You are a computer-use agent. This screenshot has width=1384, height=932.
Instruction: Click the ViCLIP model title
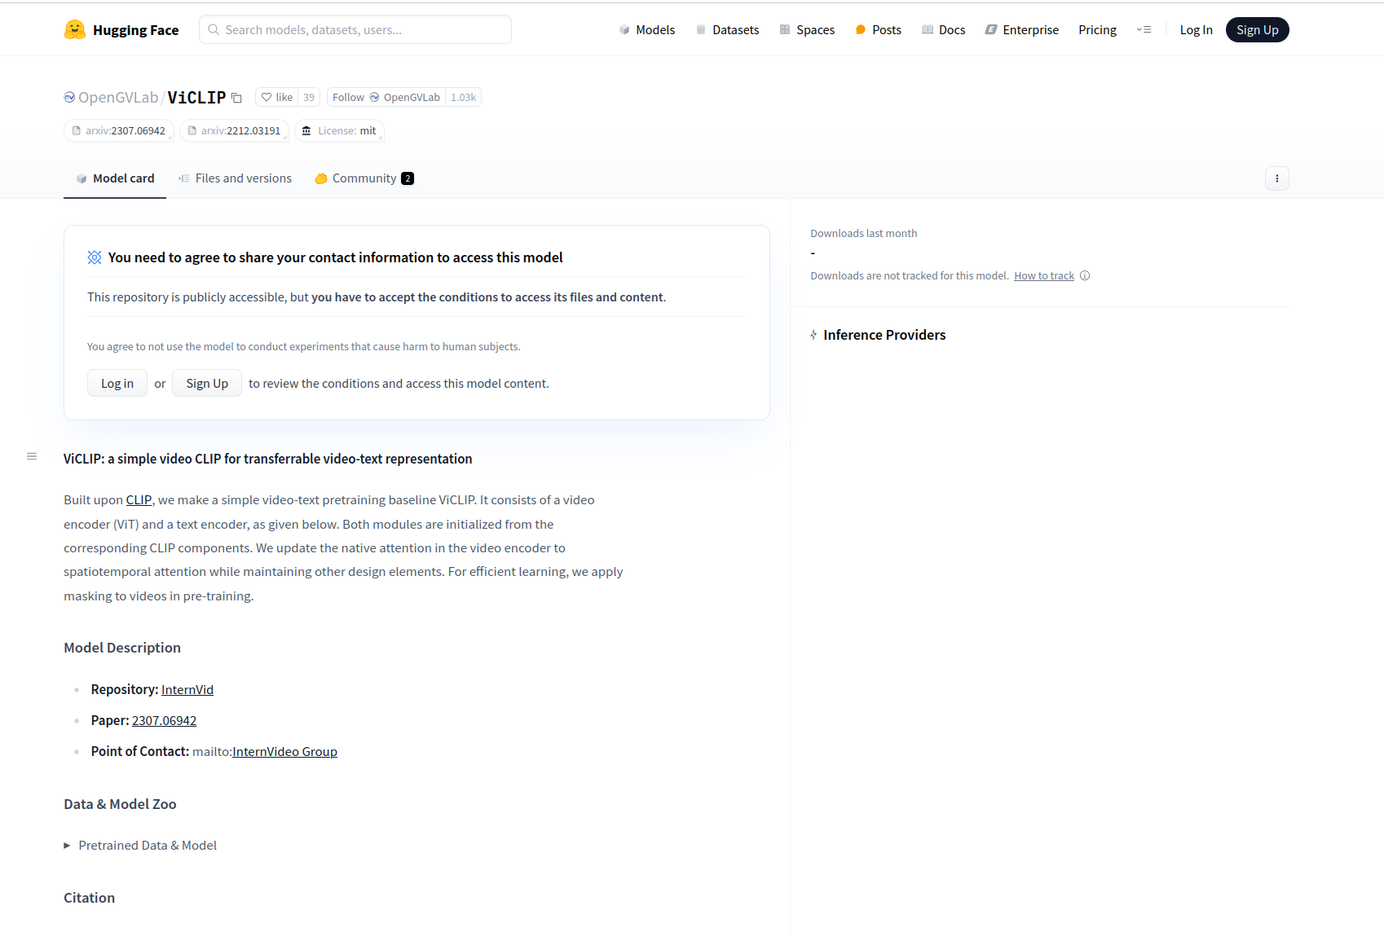tap(196, 98)
